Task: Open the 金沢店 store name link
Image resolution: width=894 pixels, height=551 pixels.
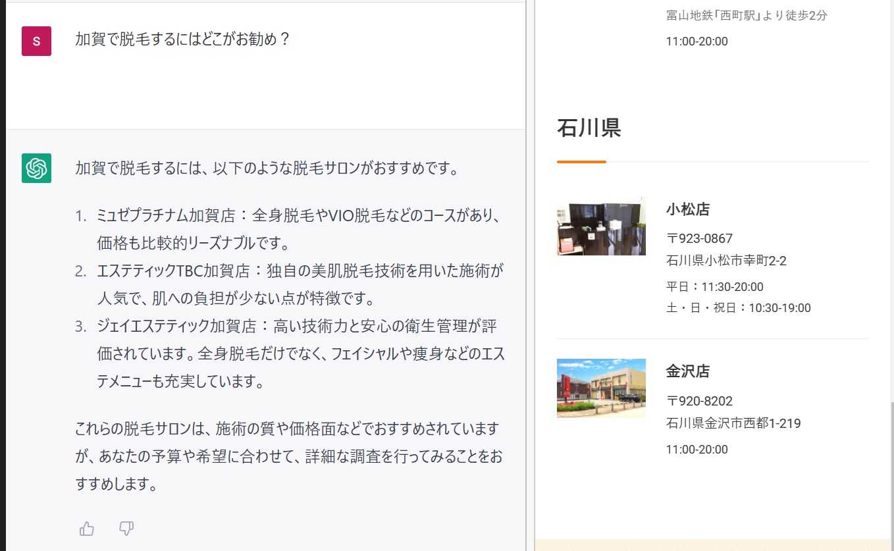Action: point(688,371)
